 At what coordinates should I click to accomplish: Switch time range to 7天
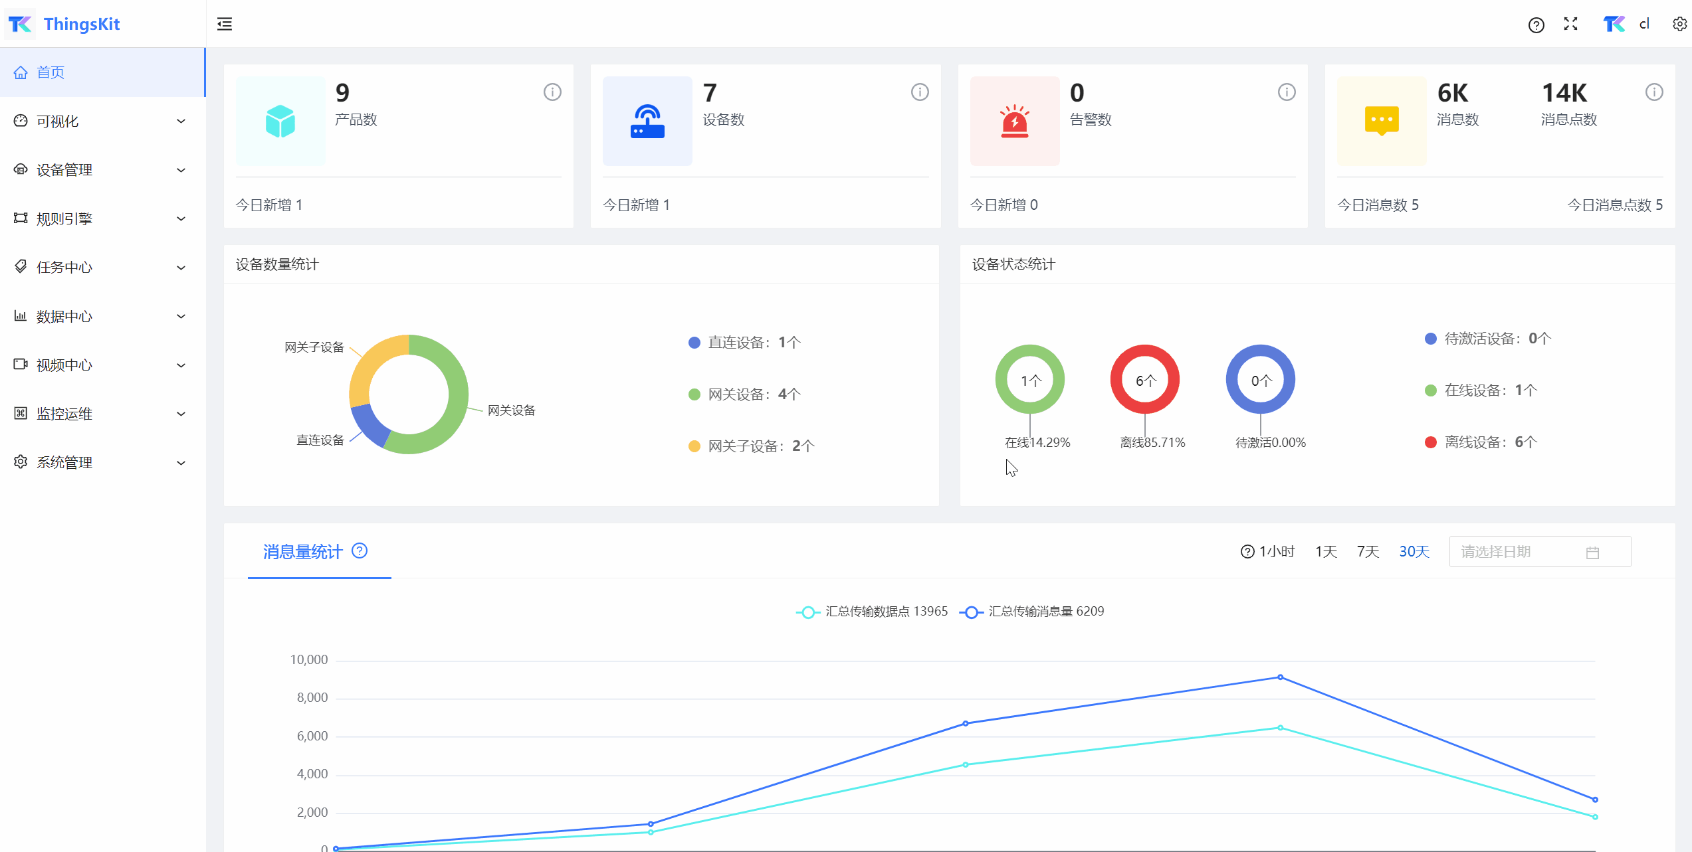coord(1368,552)
